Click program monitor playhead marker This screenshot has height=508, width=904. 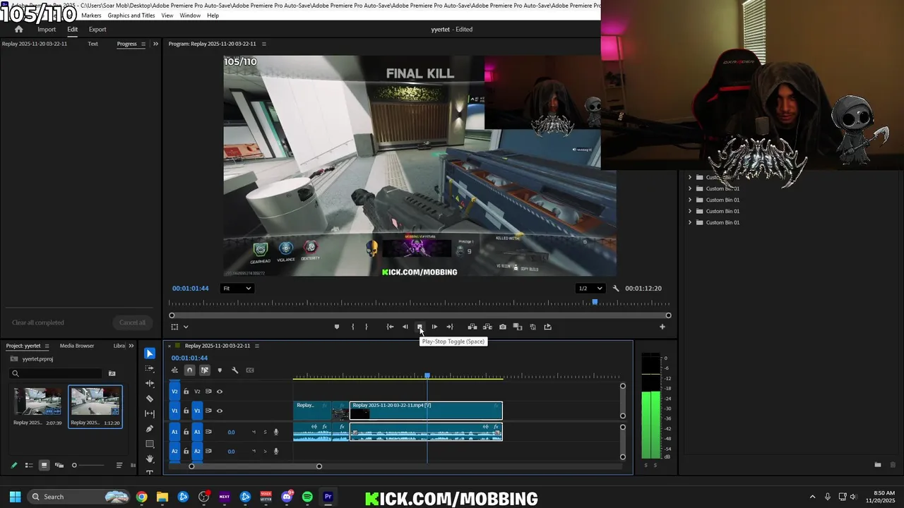595,302
